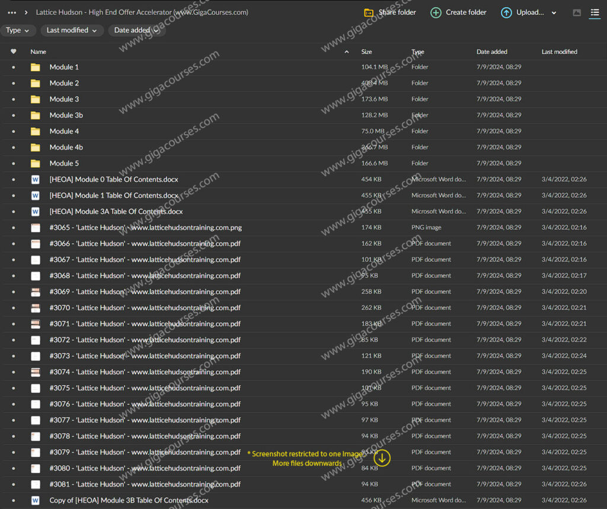Click Word icon for Module 0 Table Of Contents
Viewport: 607px width, 509px height.
click(36, 179)
